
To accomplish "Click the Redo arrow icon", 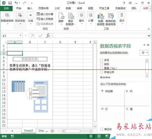I will pos(24,3).
